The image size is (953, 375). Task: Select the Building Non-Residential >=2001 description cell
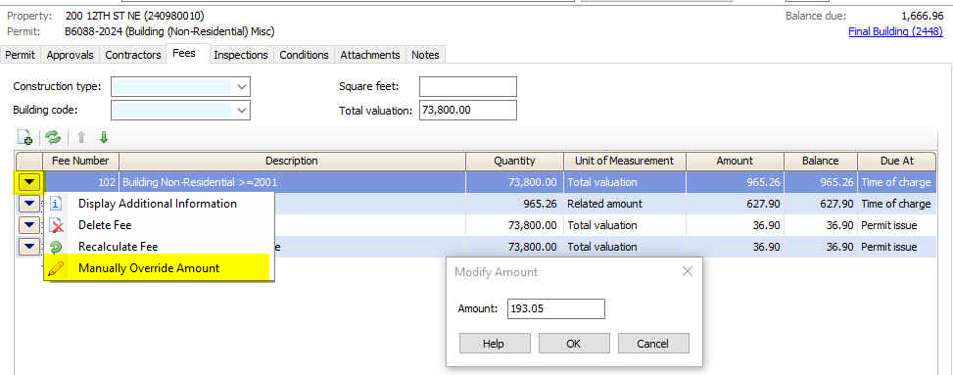coord(292,182)
